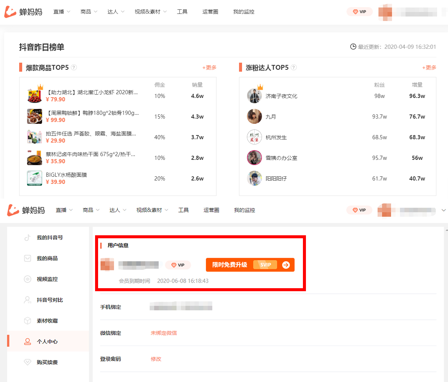448x382 pixels.
Task: Click help icon next to 涨粉达人TOP5
Action: 294,68
